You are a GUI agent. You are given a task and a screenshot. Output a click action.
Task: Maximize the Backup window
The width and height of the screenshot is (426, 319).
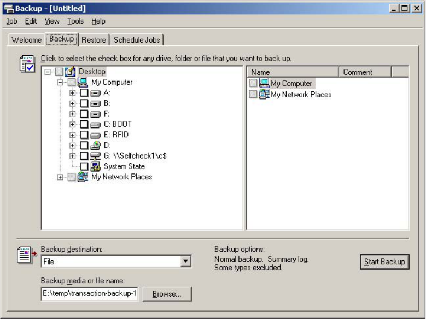404,9
